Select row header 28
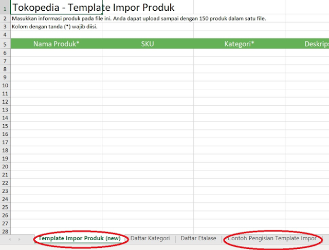Viewport: 329px width, 250px height. [x=5, y=232]
